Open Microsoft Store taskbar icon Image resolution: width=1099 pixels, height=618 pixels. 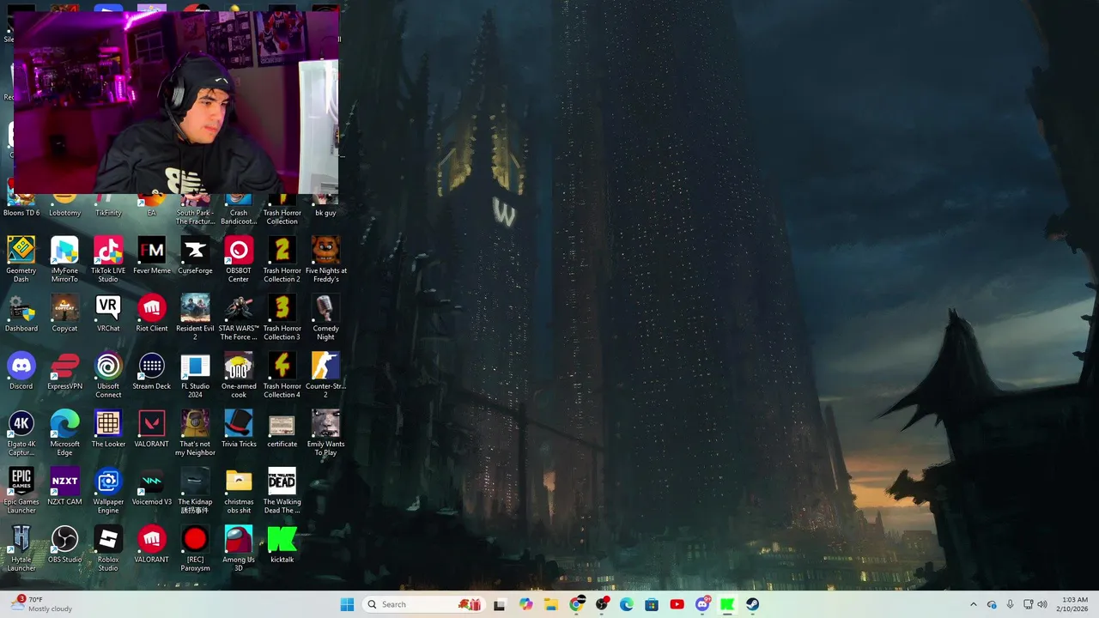(x=652, y=604)
